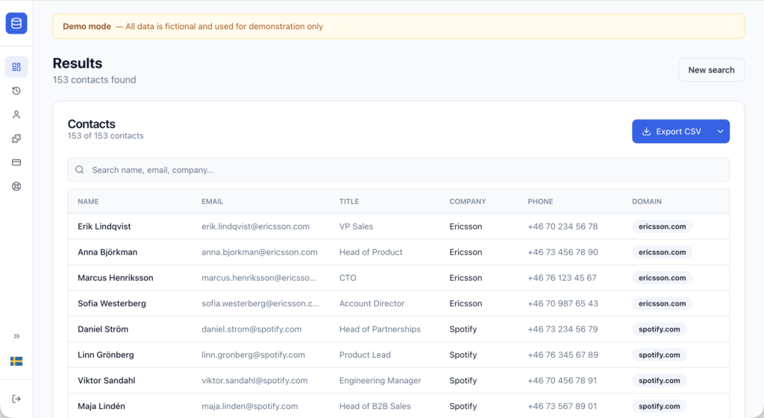Click the blue database logo icon

[x=16, y=24]
